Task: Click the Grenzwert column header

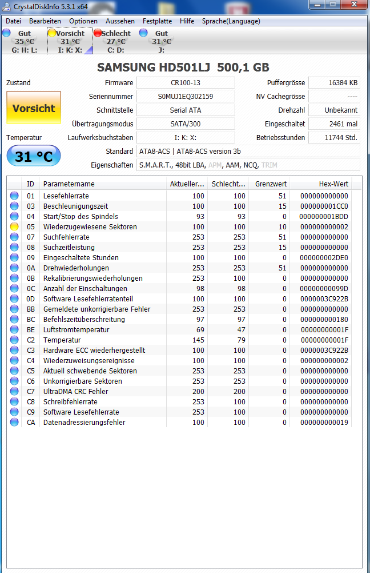Action: [270, 184]
